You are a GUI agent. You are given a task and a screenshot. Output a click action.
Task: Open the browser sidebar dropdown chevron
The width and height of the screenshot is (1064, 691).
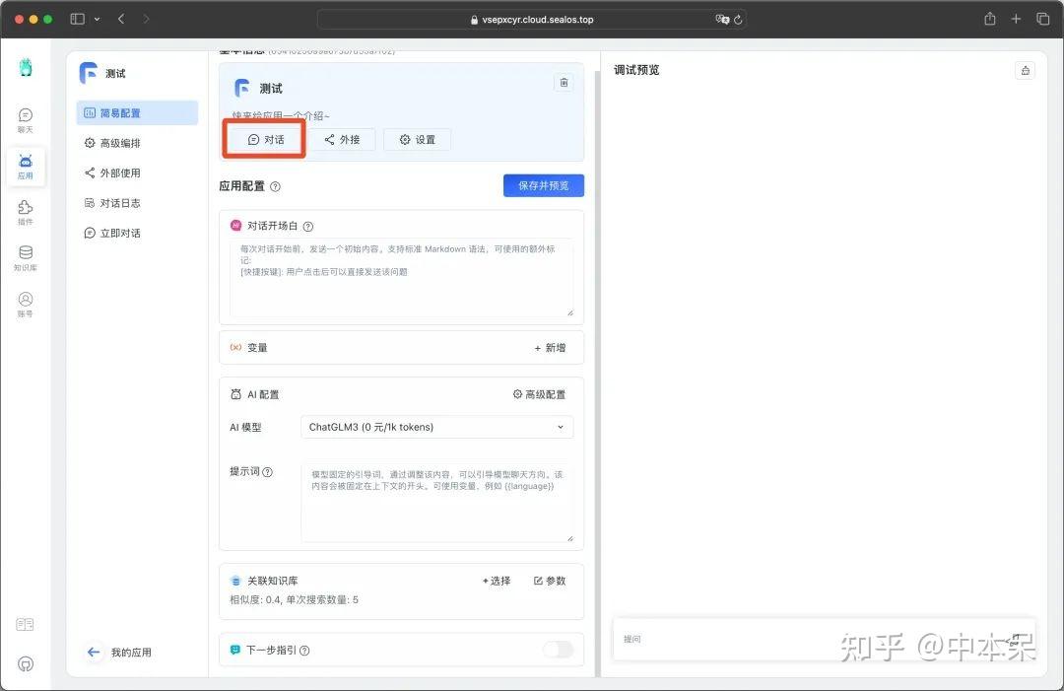click(99, 18)
